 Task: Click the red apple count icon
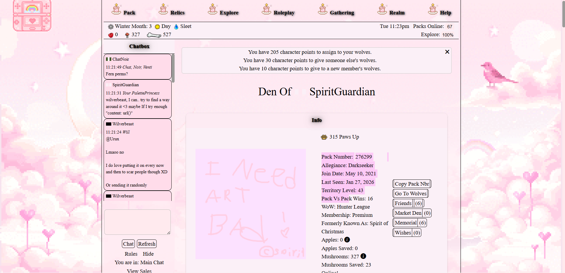click(x=111, y=35)
